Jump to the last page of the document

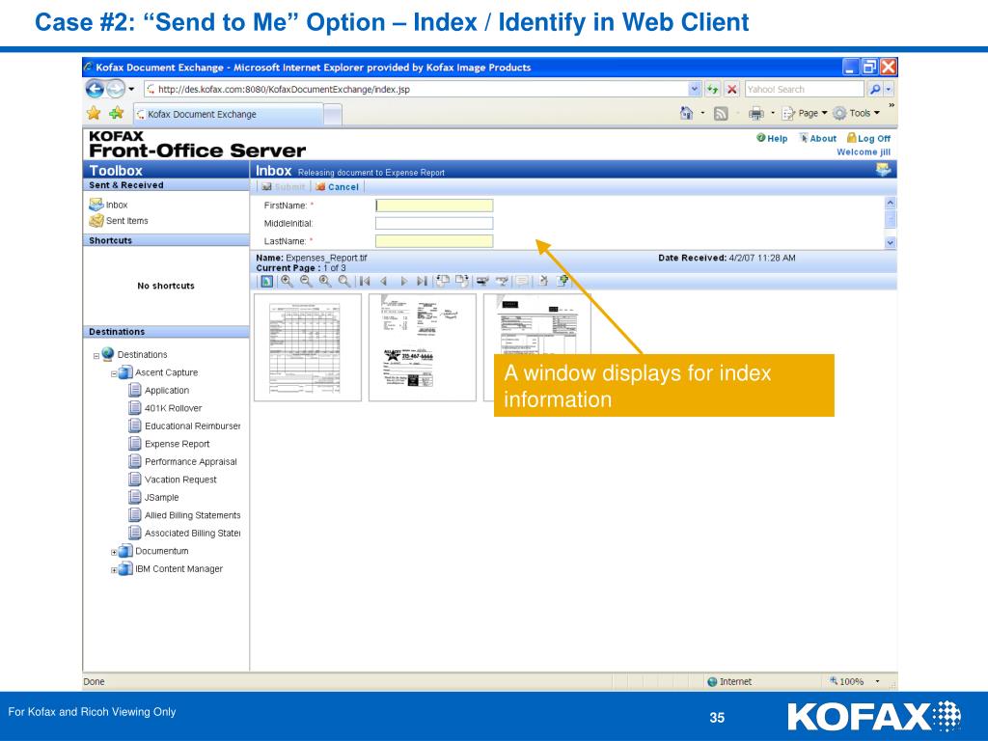pyautogui.click(x=423, y=281)
